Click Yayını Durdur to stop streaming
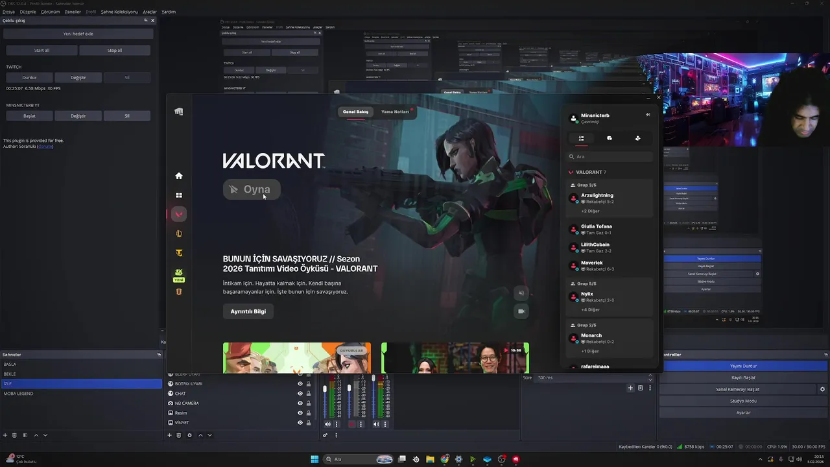830x467 pixels. coord(743,366)
